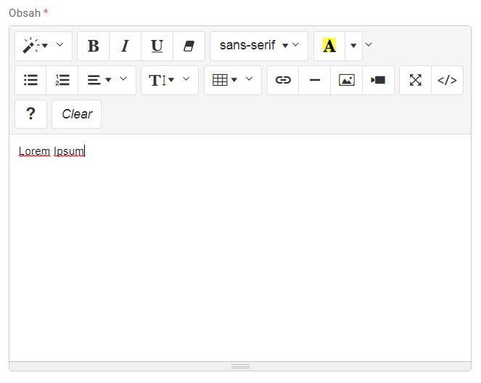The image size is (481, 383).
Task: Apply yellow highlight color swatch
Action: coord(329,46)
